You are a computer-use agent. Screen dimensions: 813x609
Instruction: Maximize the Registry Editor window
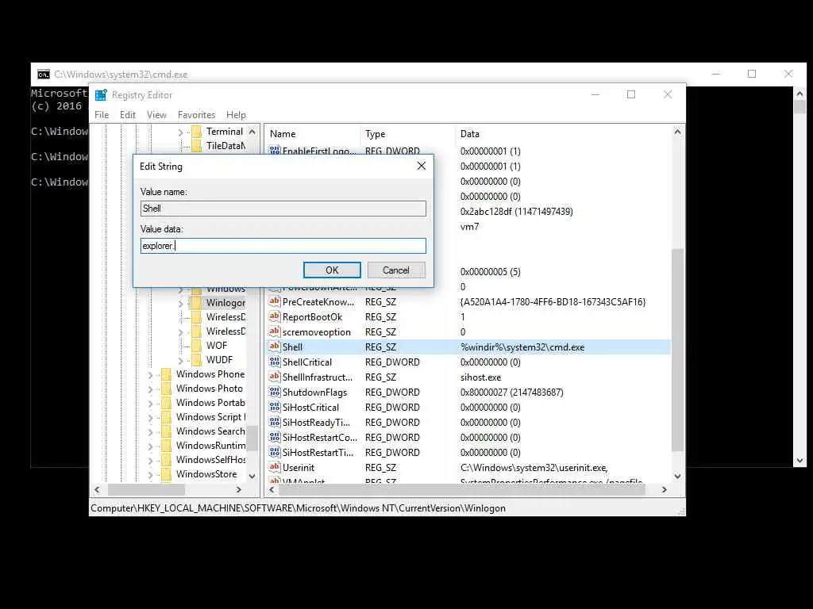point(631,94)
